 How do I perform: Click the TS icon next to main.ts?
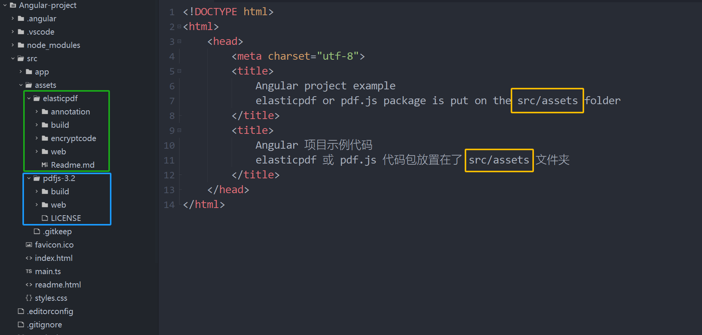(x=29, y=271)
